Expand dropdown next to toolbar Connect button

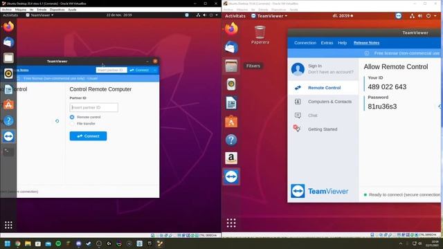[x=155, y=70]
